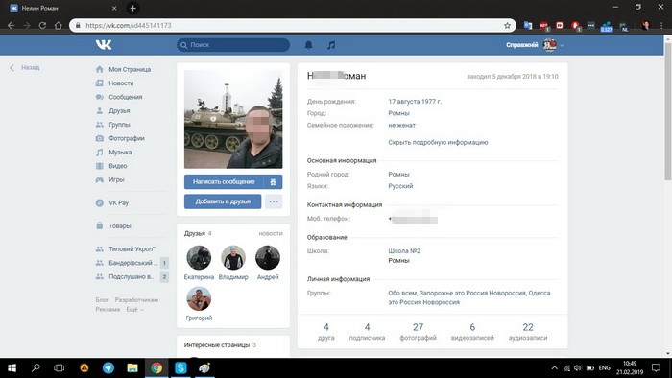Open Друзья in the left menu
Viewport: 672px width, 378px height.
coord(119,111)
